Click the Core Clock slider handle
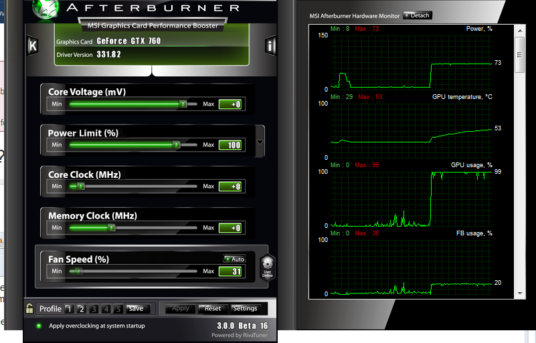The image size is (536, 343). [81, 186]
